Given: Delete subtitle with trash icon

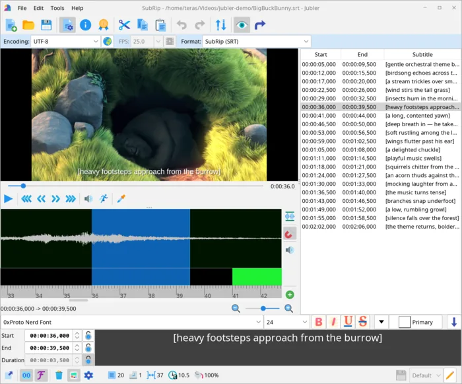Looking at the screenshot, I should (x=59, y=375).
